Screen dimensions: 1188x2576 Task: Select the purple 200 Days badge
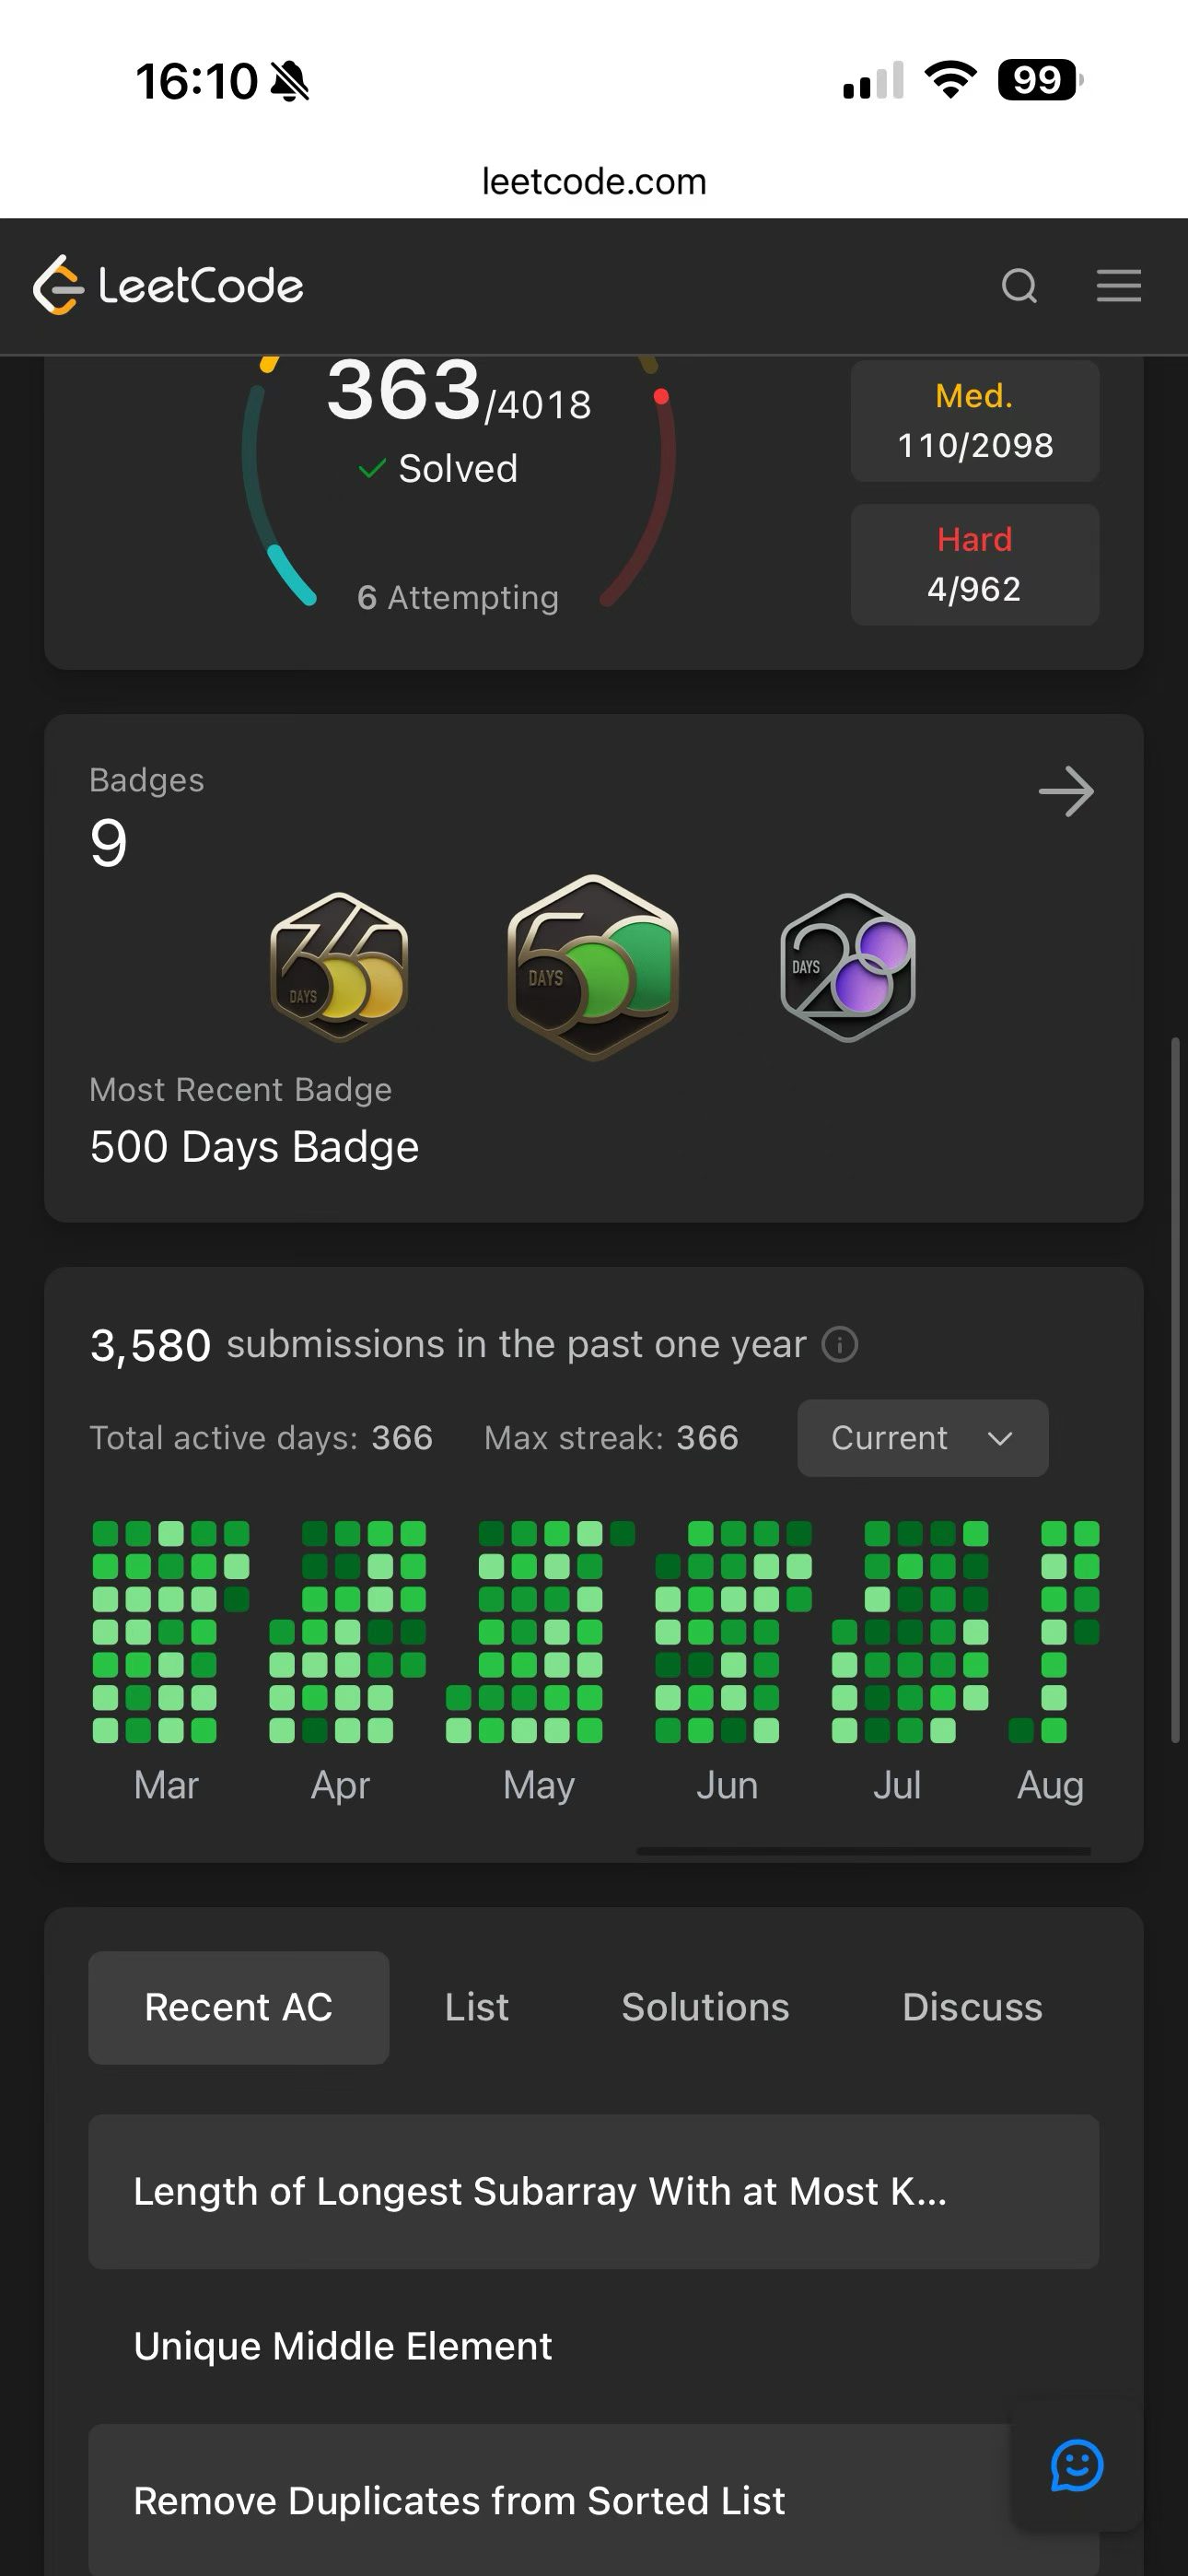click(848, 967)
